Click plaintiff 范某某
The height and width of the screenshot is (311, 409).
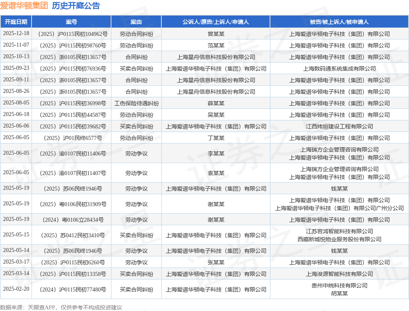(x=216, y=45)
